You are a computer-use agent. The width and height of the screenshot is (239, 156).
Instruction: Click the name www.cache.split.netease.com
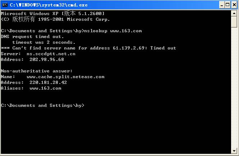[65, 77]
